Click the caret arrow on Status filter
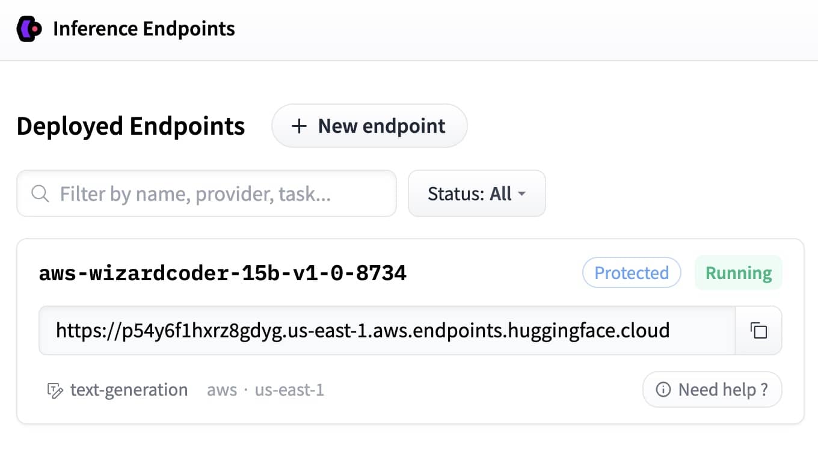This screenshot has width=818, height=451. point(522,194)
